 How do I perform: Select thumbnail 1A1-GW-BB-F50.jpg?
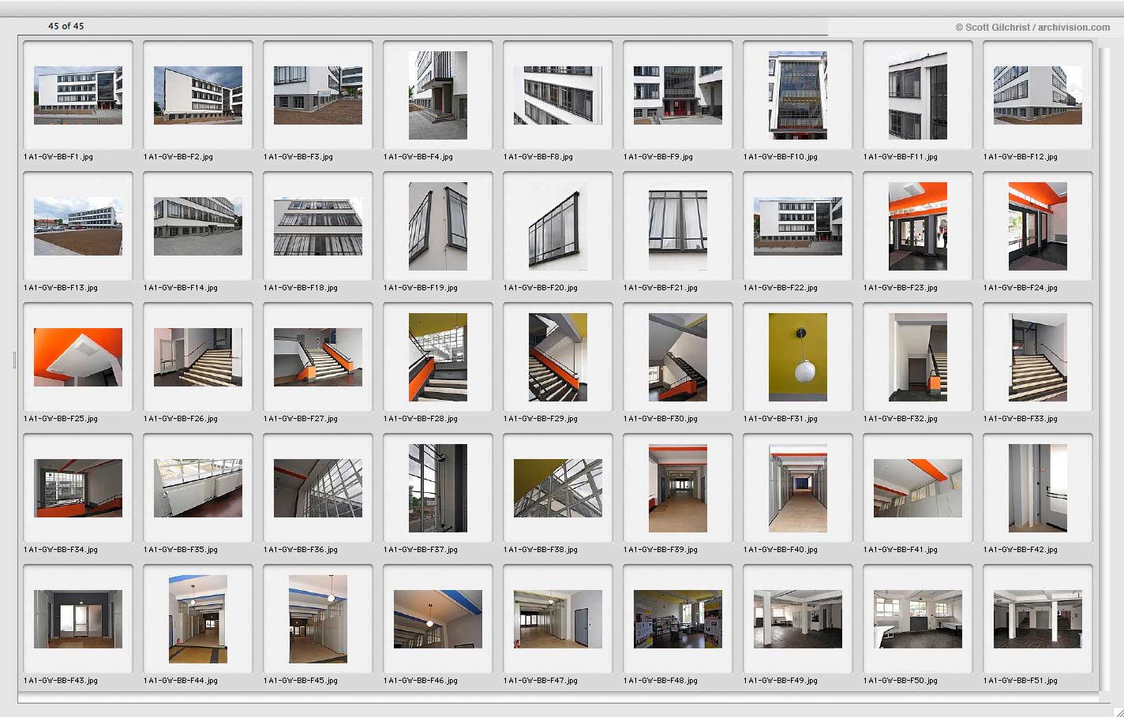[x=918, y=619]
